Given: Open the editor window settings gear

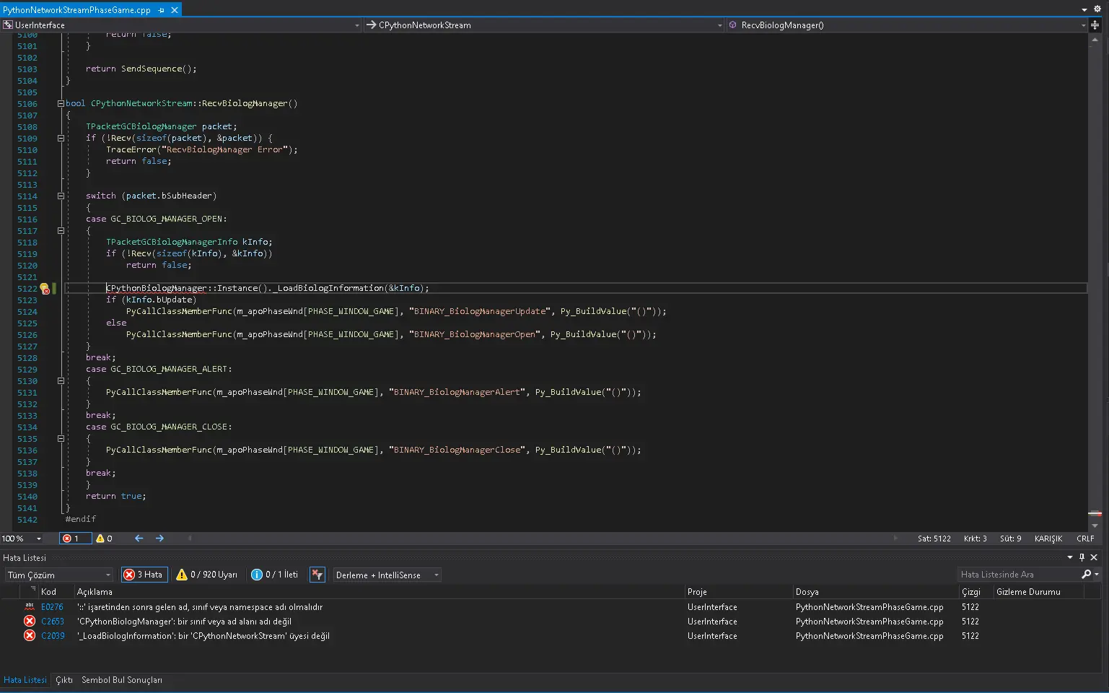Looking at the screenshot, I should 1099,9.
